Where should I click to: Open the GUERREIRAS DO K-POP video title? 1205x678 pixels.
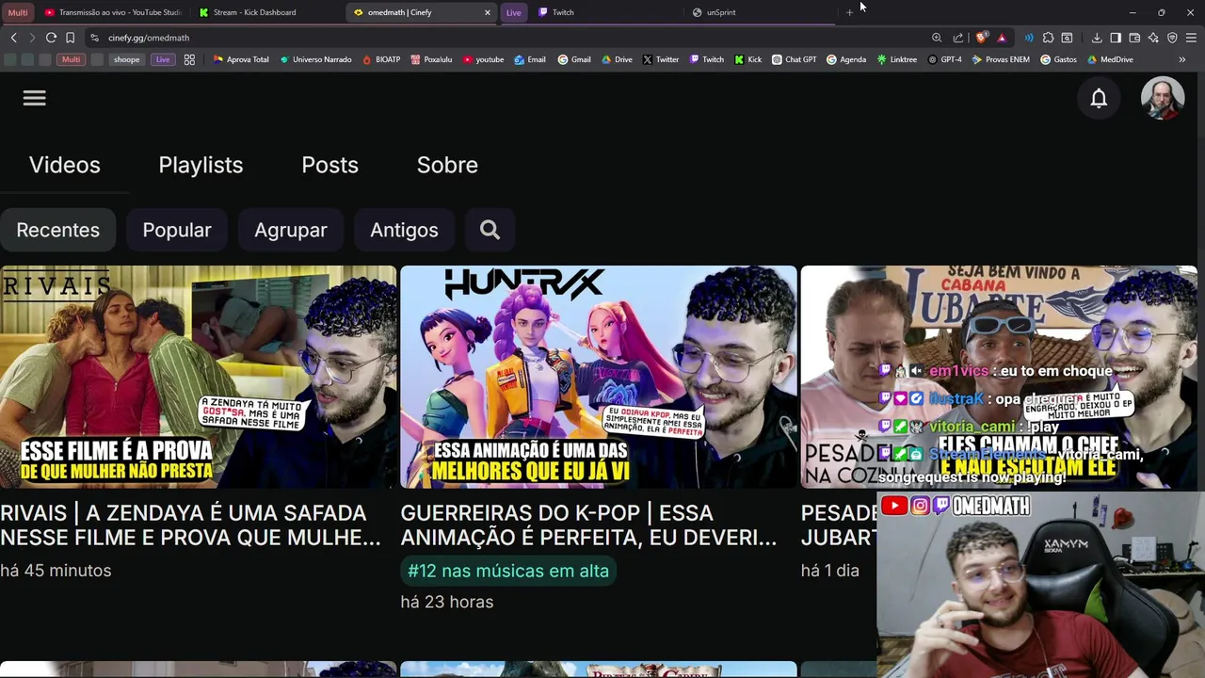pos(588,525)
